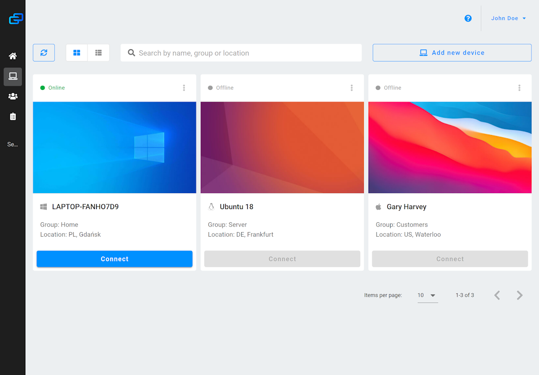539x375 pixels.
Task: Click 'Location: PL, Gdańsk' text
Action: 70,235
